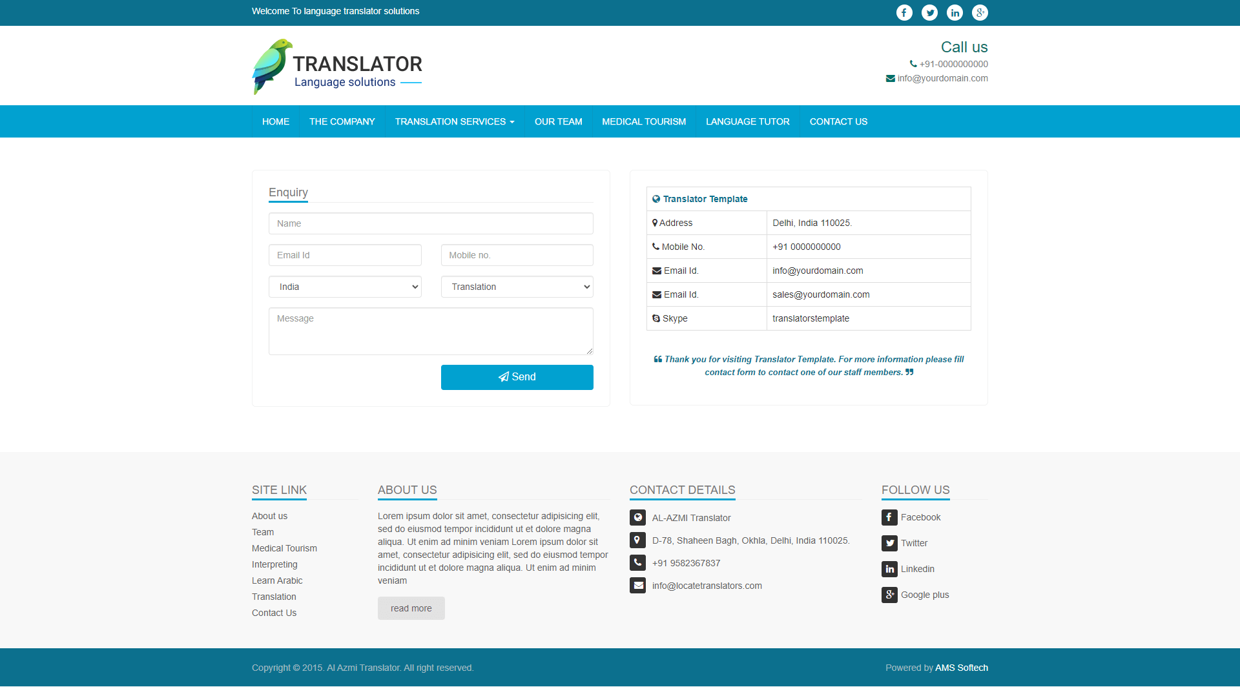Image resolution: width=1240 pixels, height=687 pixels.
Task: Click the Send button
Action: coord(517,377)
